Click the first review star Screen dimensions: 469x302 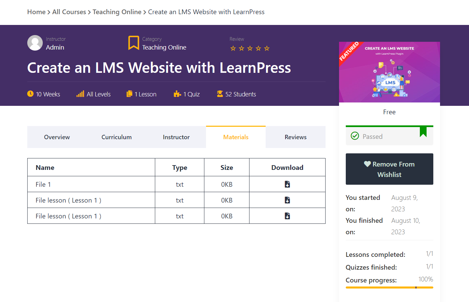coord(233,48)
